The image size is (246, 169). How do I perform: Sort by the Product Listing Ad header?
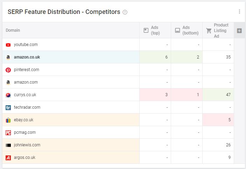(x=218, y=30)
